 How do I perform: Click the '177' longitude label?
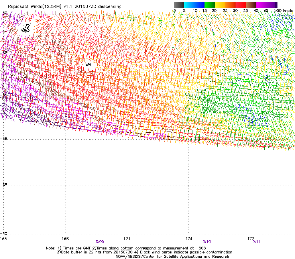click(251, 239)
